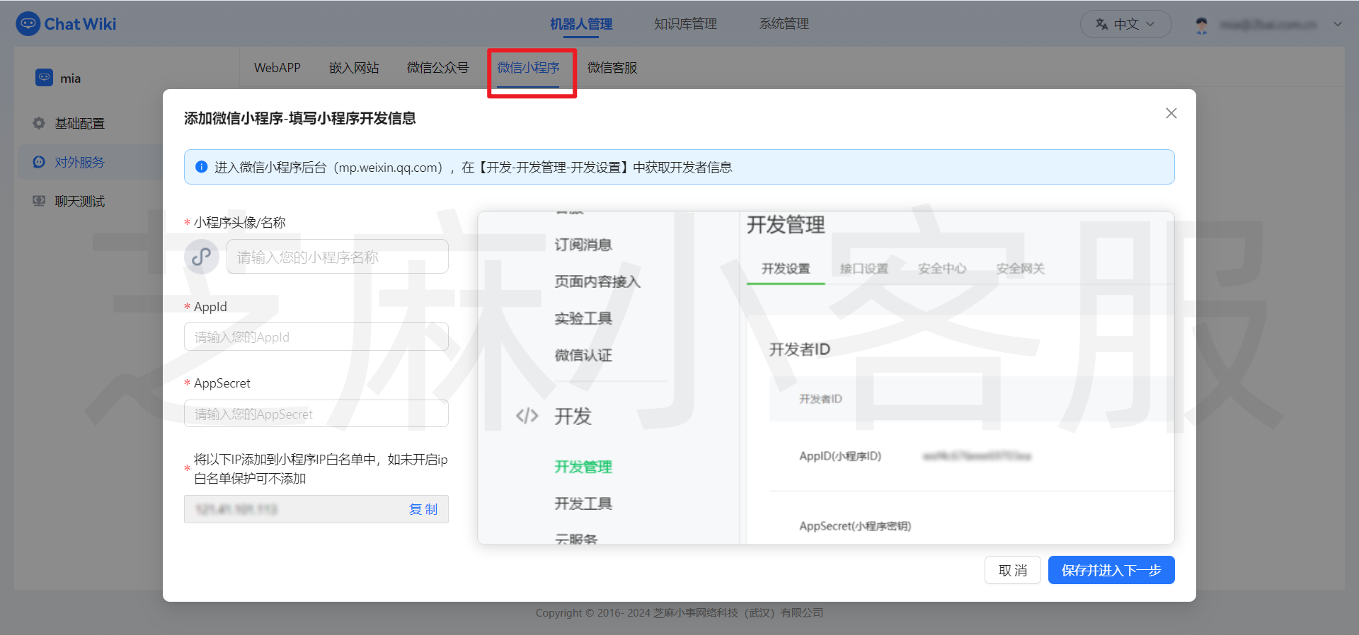Image resolution: width=1359 pixels, height=635 pixels.
Task: Click the mia robot avatar icon
Action: [x=44, y=77]
